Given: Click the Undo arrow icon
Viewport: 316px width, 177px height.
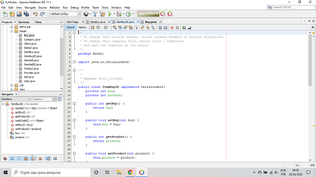Looking at the screenshot, I should [35, 14].
